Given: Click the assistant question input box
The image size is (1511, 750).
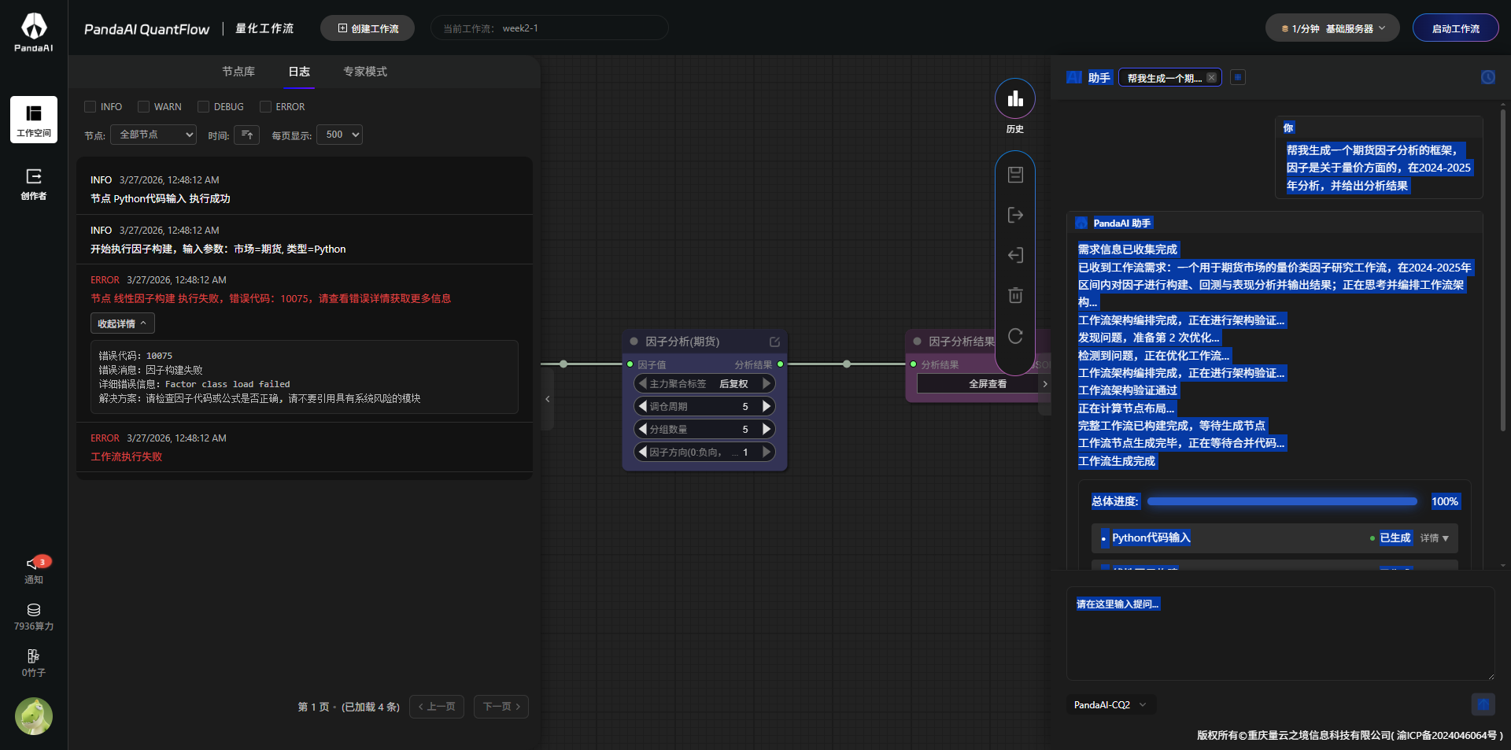Looking at the screenshot, I should tap(1280, 634).
